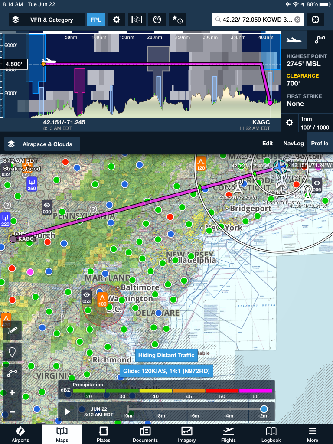This screenshot has width=333, height=444.
Task: Zoom in with the plus button
Action: point(12,393)
